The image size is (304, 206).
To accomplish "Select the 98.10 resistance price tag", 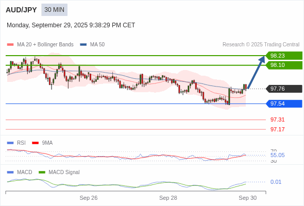I will pyautogui.click(x=284, y=65).
